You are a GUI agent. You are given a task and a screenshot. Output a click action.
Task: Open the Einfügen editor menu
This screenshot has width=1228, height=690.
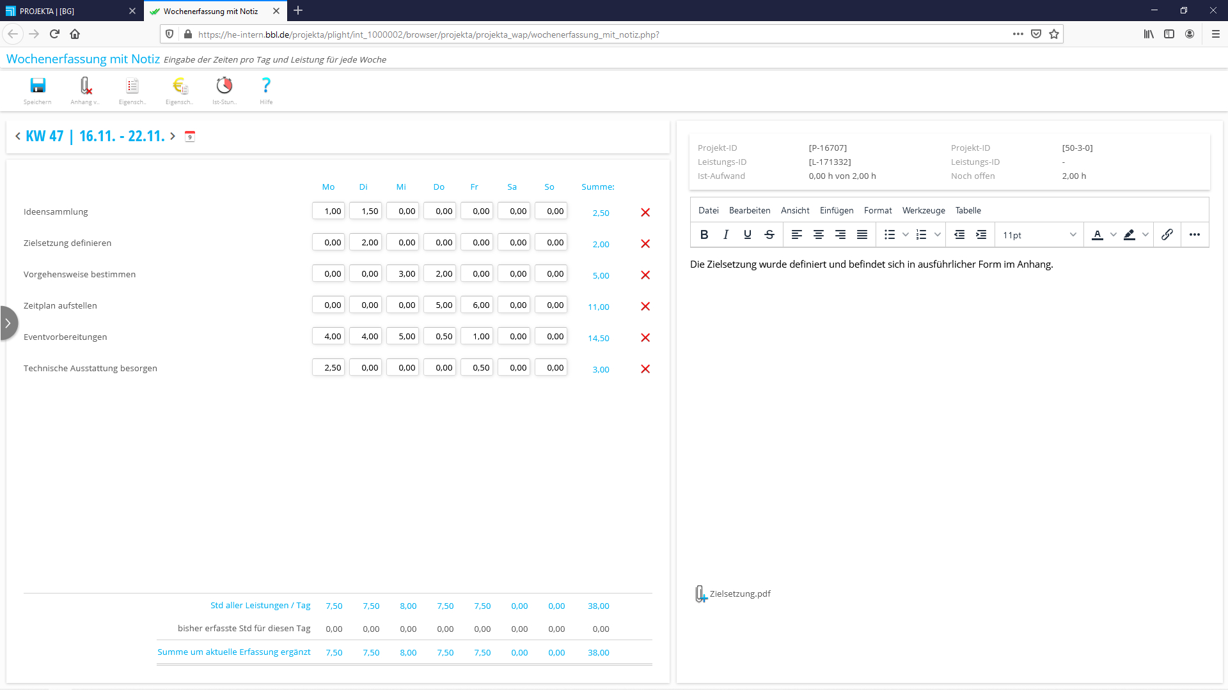pyautogui.click(x=837, y=211)
